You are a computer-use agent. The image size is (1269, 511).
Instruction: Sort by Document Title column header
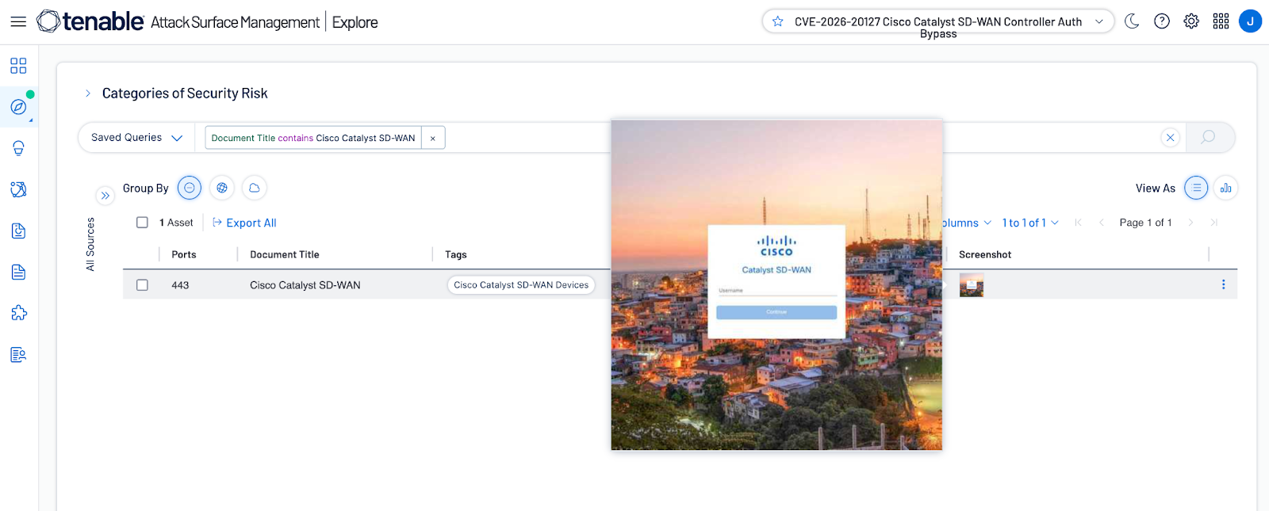(x=285, y=254)
